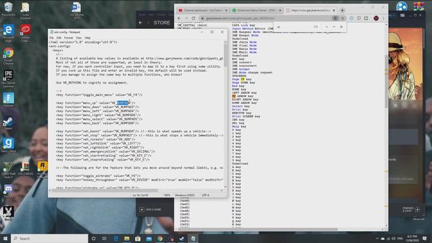The width and height of the screenshot is (432, 243).
Task: Click the find-in-page text field
Action: click(293, 27)
